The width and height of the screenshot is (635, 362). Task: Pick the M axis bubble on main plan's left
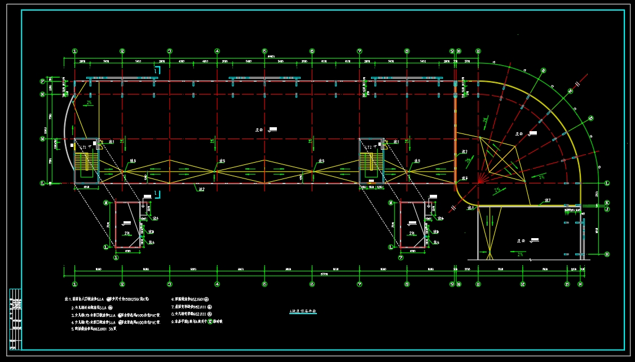coord(42,138)
